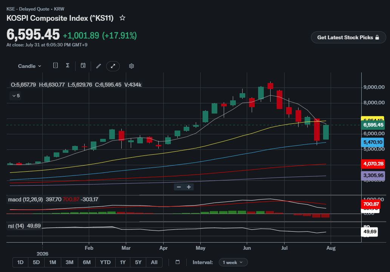Viewport: 390px width, 272px height.
Task: Select the 5Y range tab
Action: (138, 262)
